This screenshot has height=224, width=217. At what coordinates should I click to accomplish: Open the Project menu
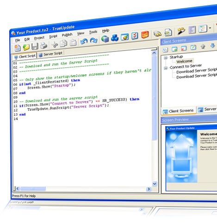coord(39,38)
